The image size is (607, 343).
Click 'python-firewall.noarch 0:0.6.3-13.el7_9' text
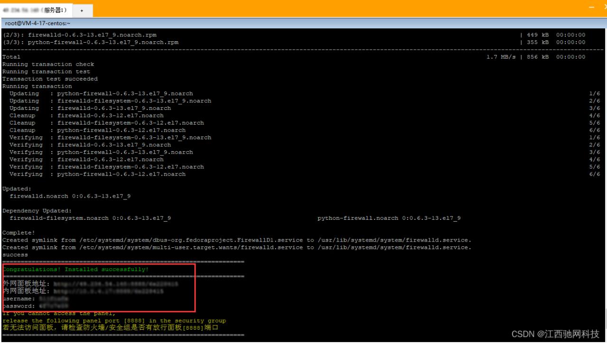click(389, 218)
